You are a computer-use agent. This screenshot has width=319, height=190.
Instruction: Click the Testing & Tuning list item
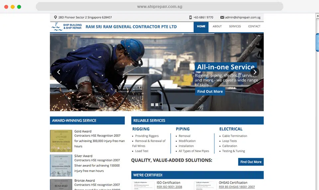pos(233,151)
